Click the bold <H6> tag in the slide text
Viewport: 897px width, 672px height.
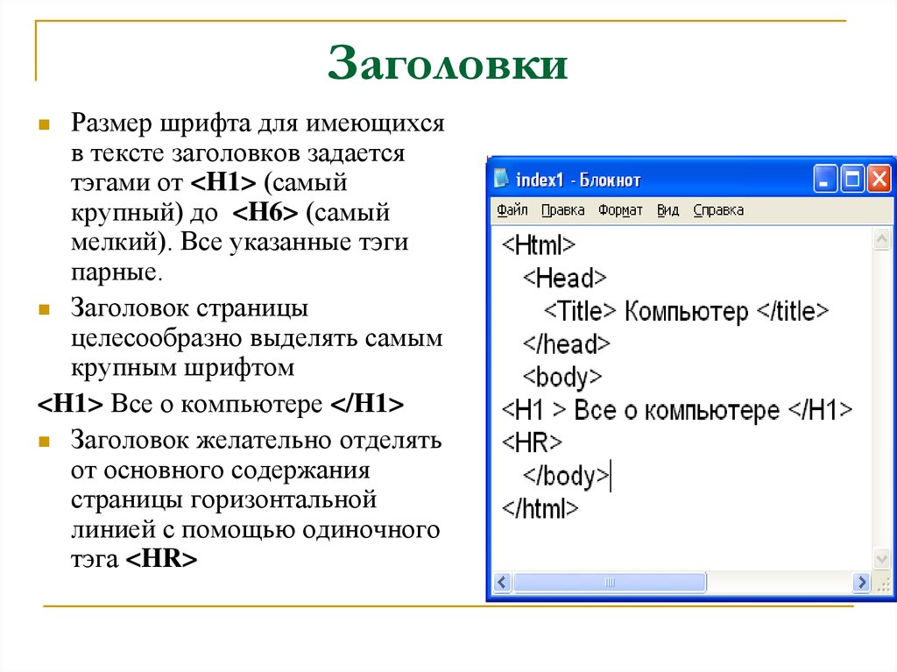click(265, 212)
